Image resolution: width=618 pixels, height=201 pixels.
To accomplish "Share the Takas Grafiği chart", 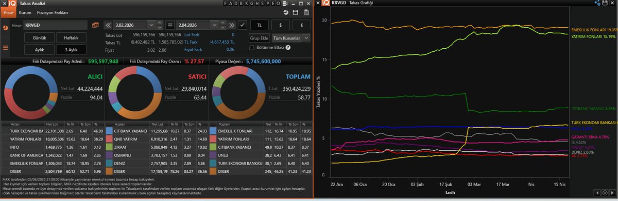I will (597, 3).
